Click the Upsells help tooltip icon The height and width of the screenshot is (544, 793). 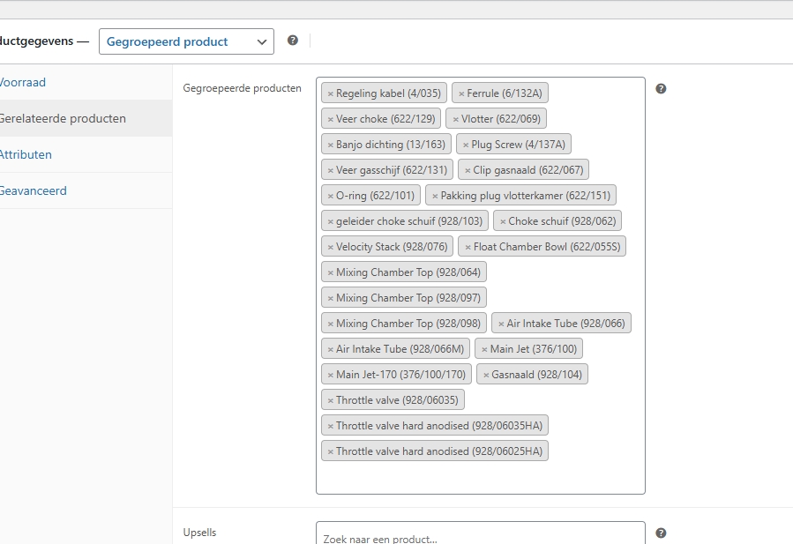661,533
